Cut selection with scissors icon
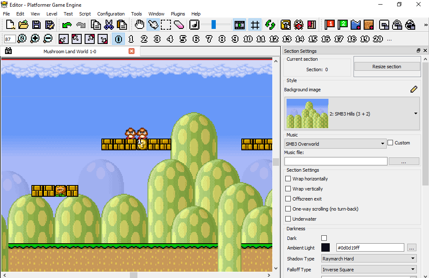Image resolution: width=429 pixels, height=278 pixels. [x=109, y=25]
